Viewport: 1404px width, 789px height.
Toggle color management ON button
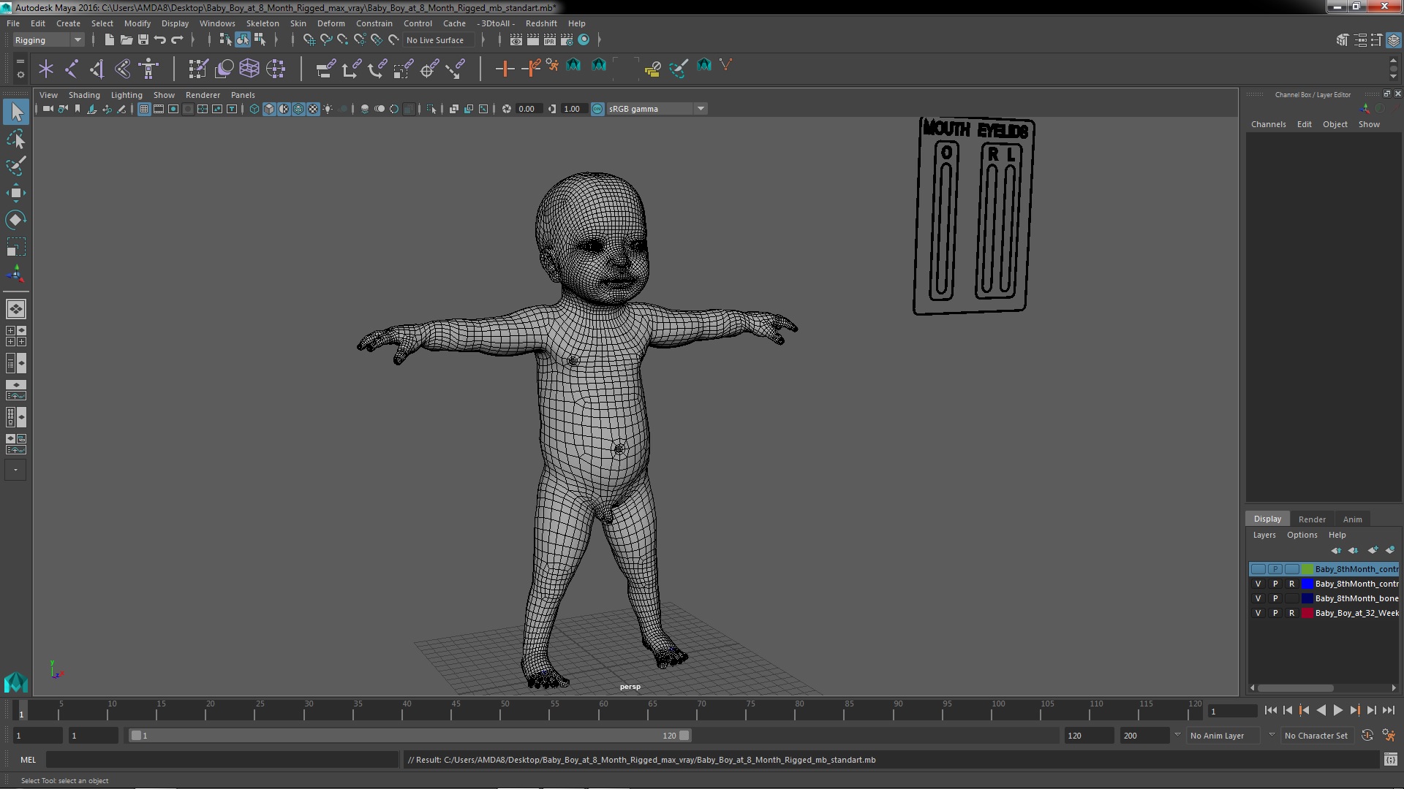point(597,109)
